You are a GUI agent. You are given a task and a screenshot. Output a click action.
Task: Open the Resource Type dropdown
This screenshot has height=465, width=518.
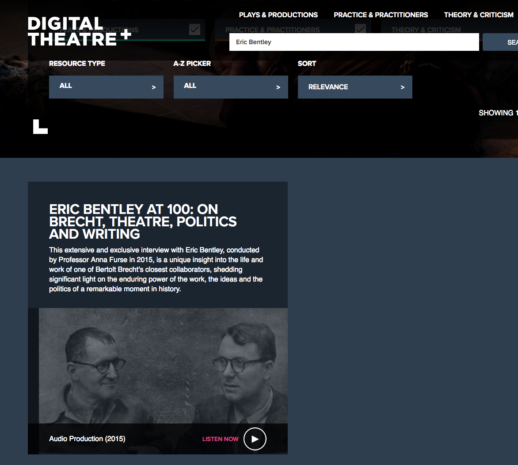[106, 87]
